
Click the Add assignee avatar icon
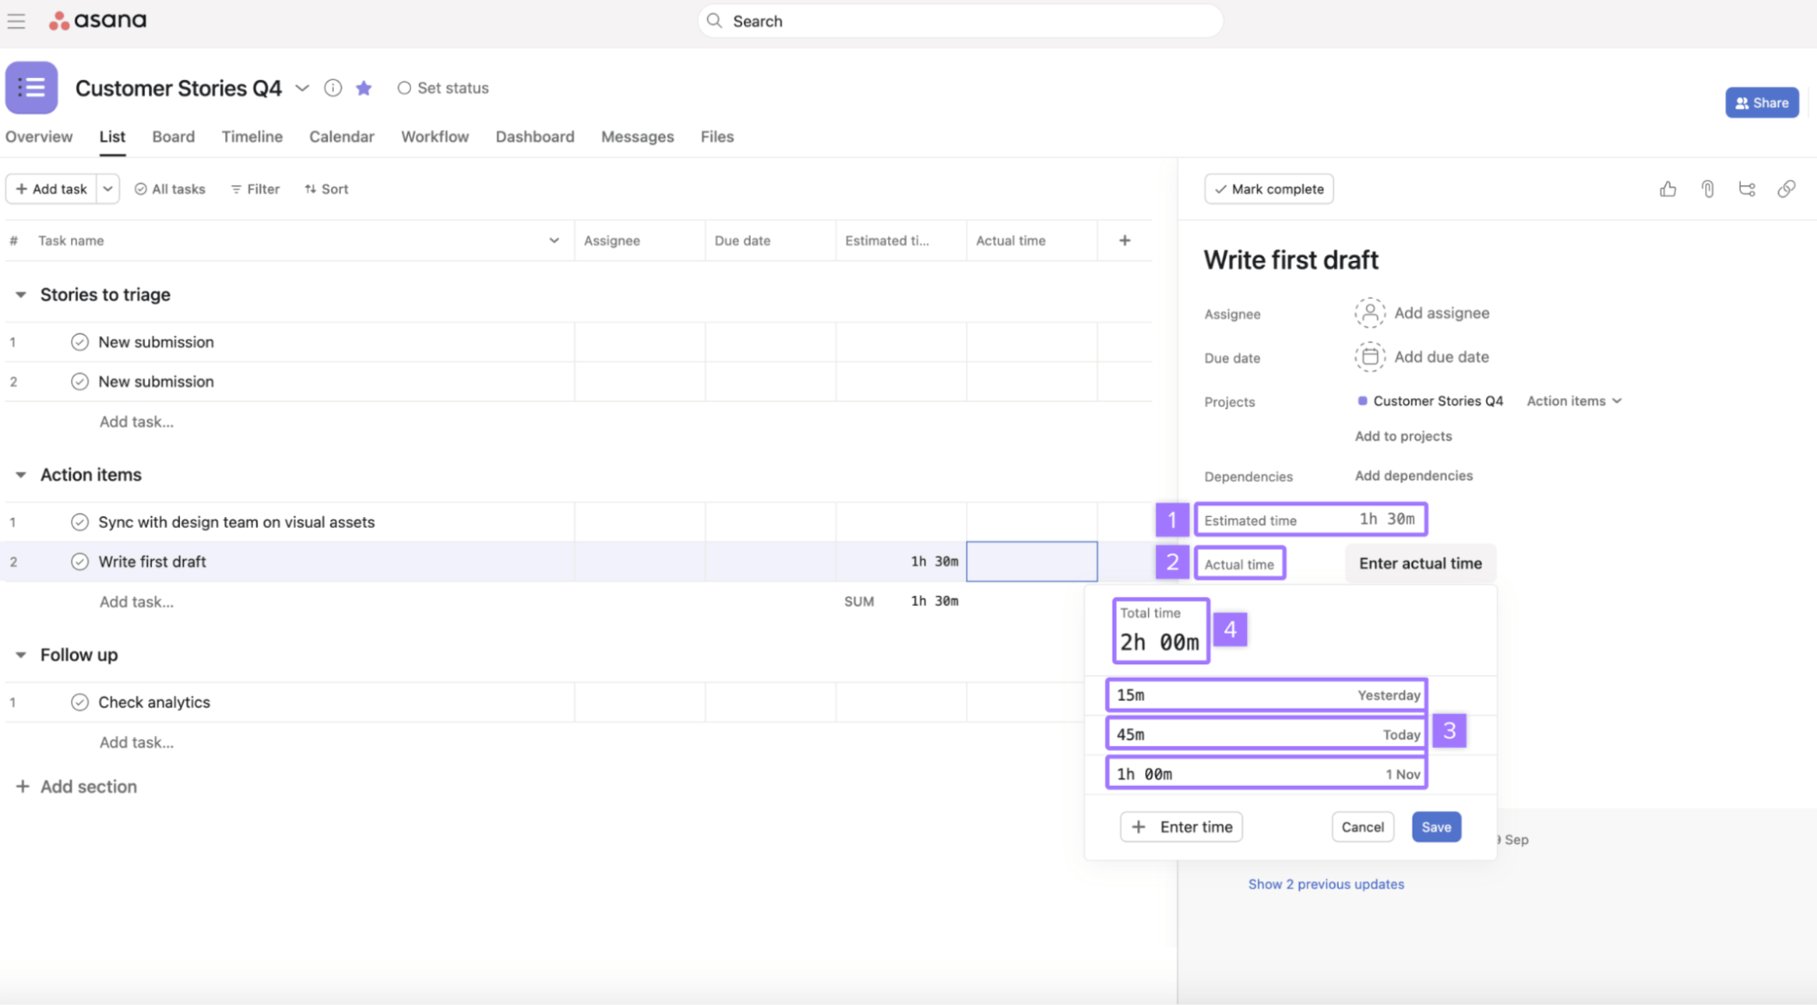(x=1369, y=313)
